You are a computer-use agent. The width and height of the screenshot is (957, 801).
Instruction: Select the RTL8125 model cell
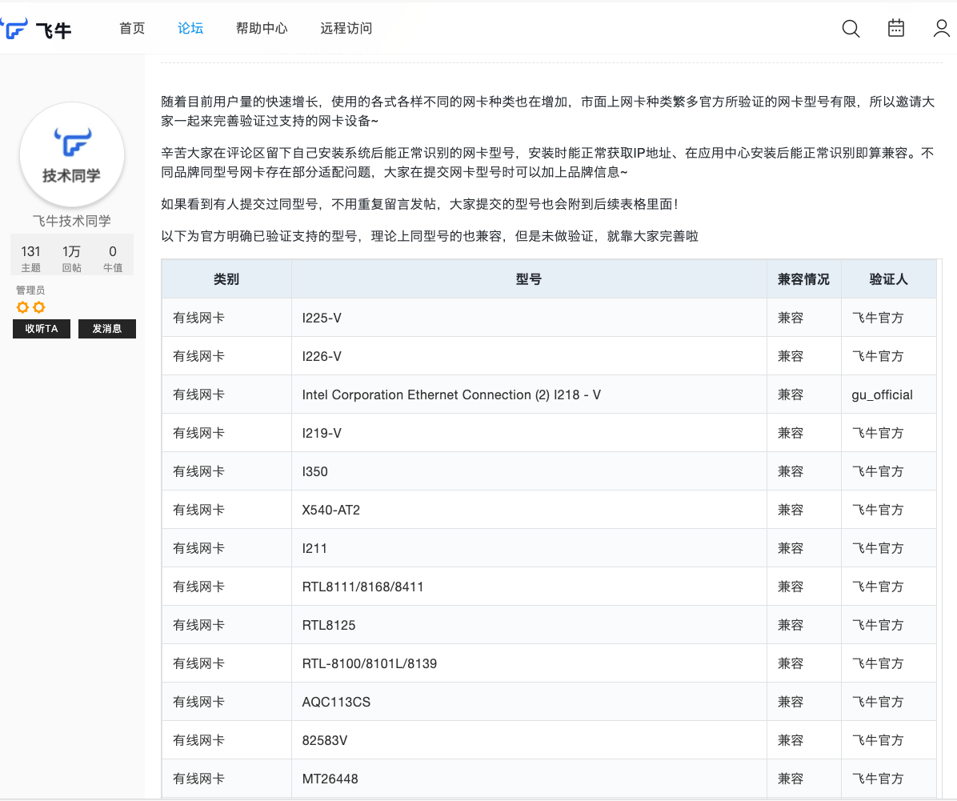pos(329,625)
